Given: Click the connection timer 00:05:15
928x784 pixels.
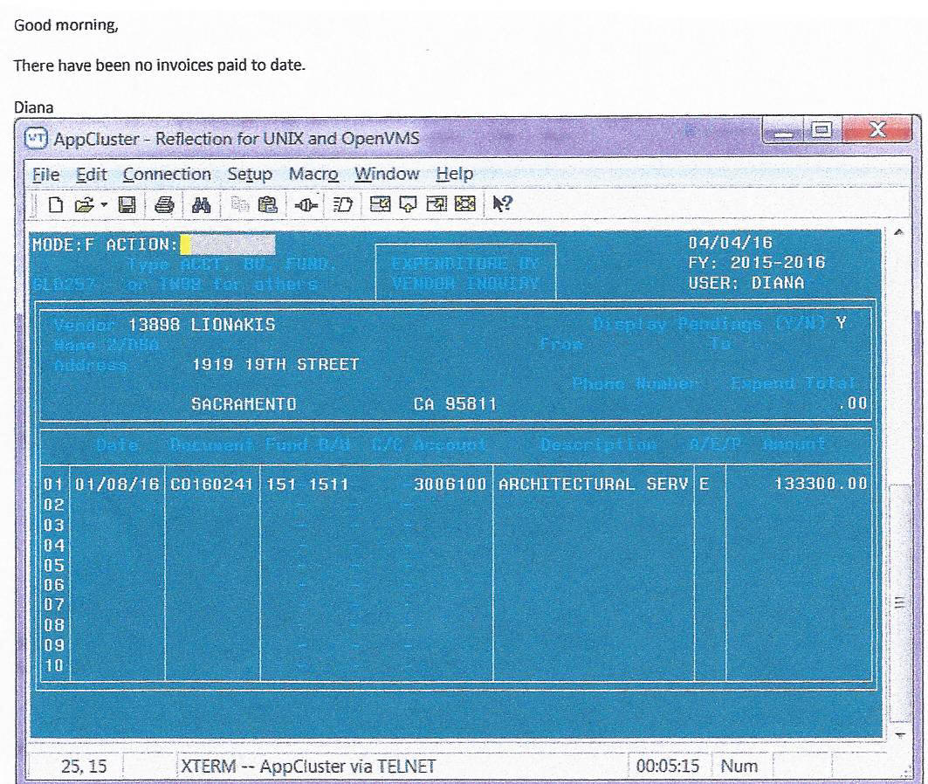Looking at the screenshot, I should tap(668, 767).
